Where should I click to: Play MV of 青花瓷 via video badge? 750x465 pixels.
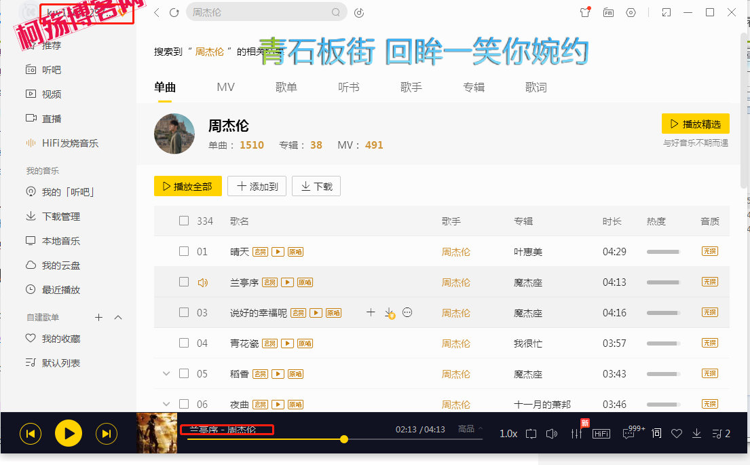288,343
